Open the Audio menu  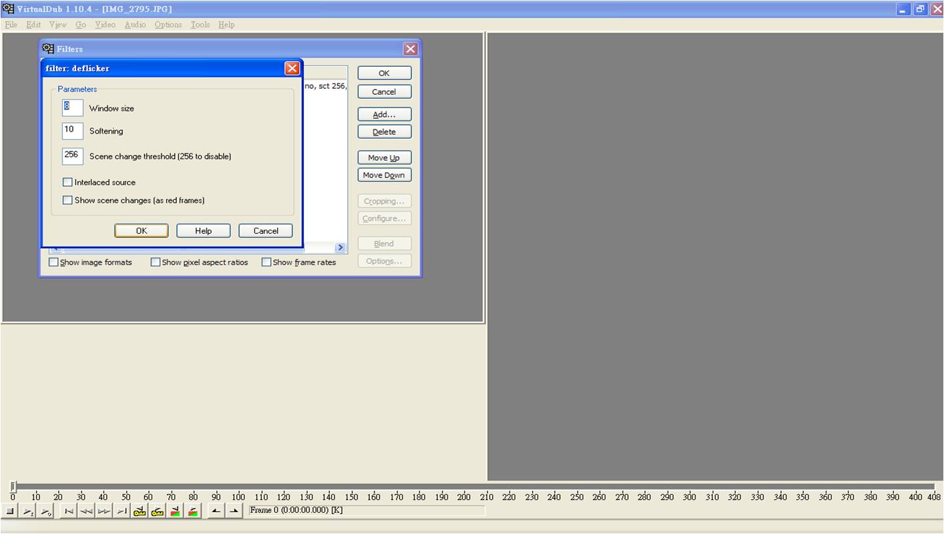135,25
